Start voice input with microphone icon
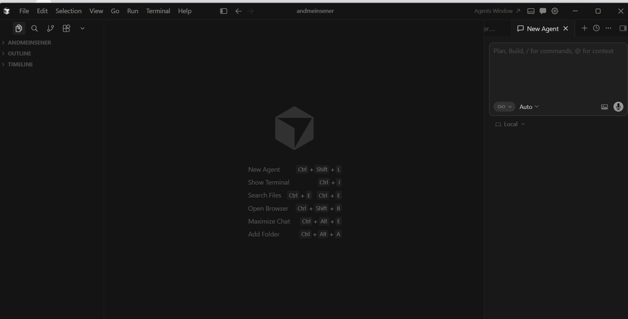Image resolution: width=628 pixels, height=319 pixels. 618,107
